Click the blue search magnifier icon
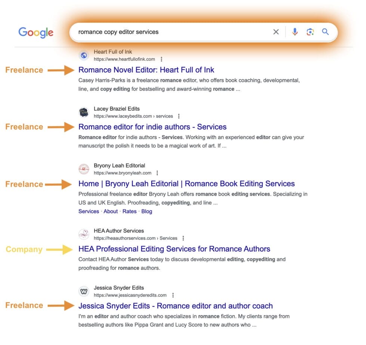This screenshot has width=366, height=345. tap(325, 32)
